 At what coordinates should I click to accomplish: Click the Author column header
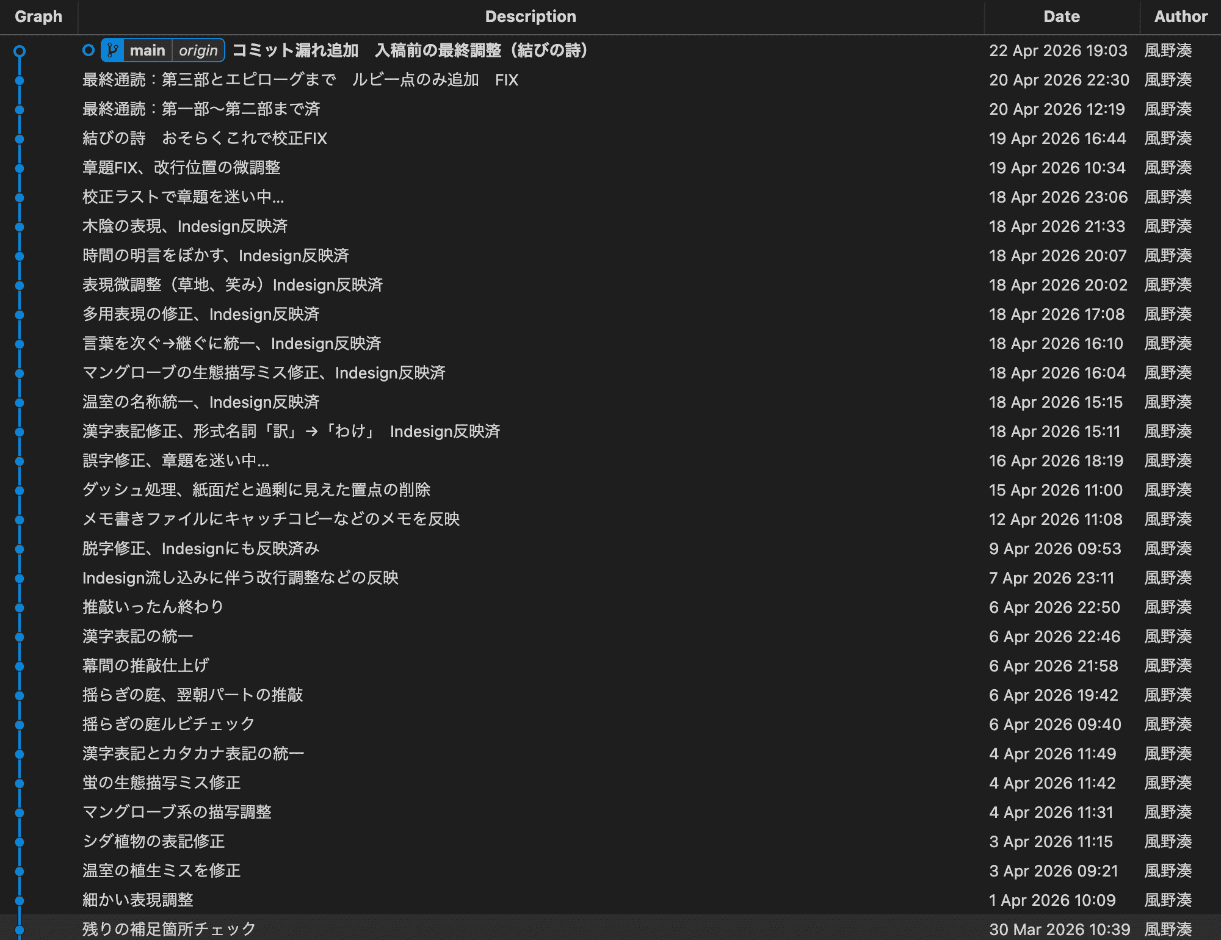(x=1178, y=16)
